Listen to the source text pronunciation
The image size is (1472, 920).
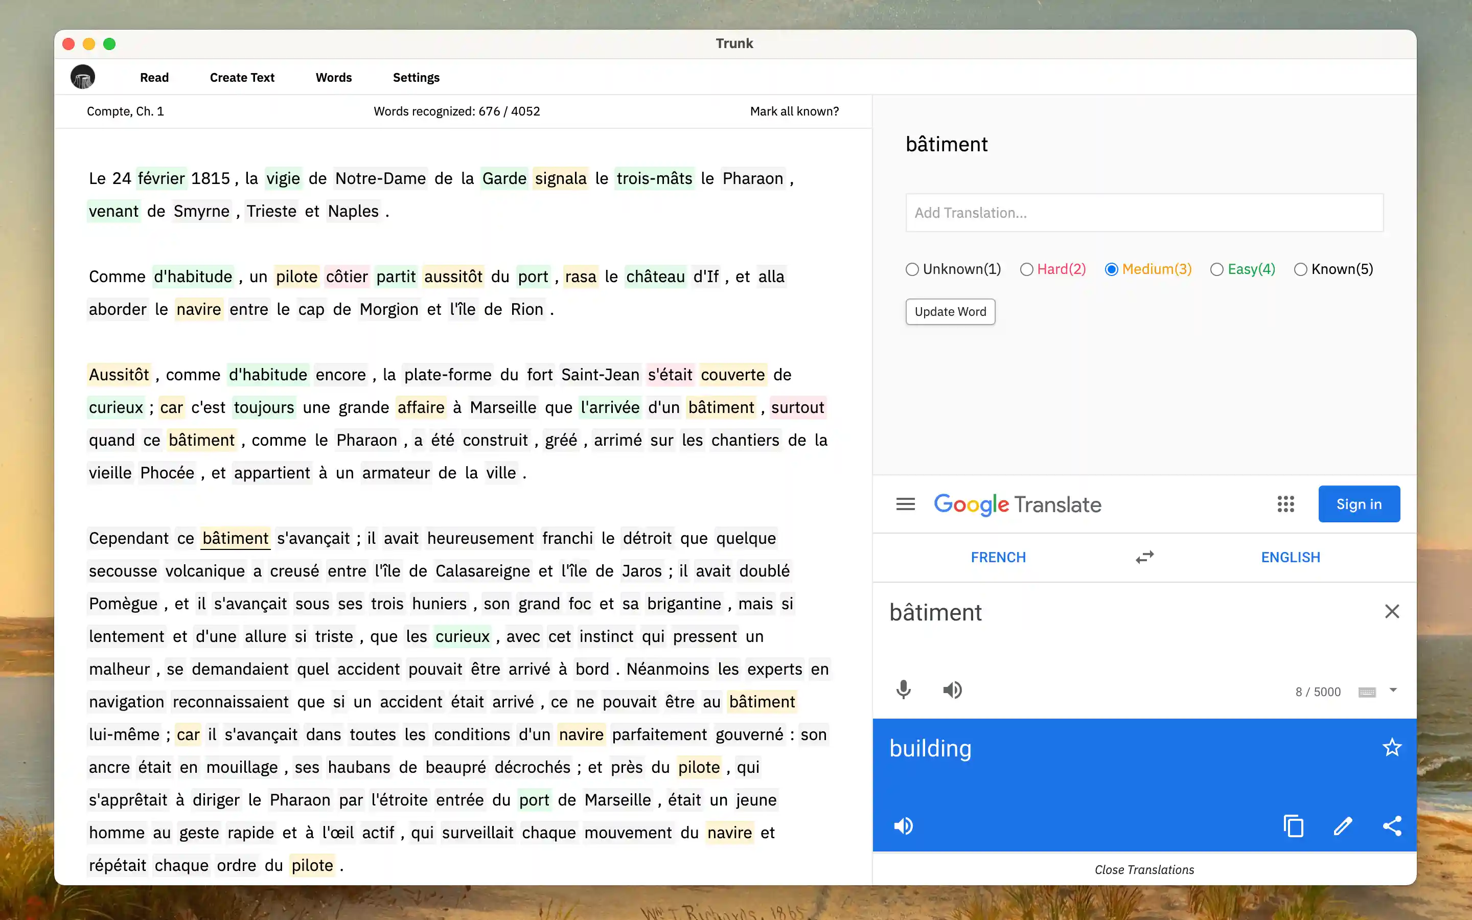tap(952, 690)
